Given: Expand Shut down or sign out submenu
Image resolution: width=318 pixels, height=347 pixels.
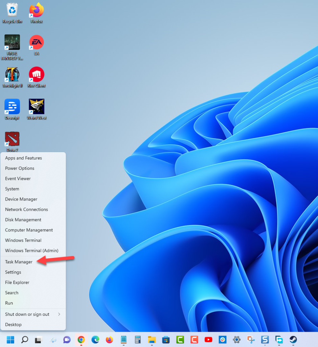Looking at the screenshot, I should [33, 314].
